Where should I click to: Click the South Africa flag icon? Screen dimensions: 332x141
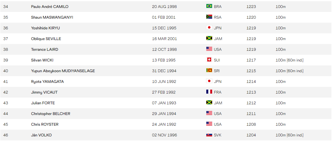pos(209,17)
